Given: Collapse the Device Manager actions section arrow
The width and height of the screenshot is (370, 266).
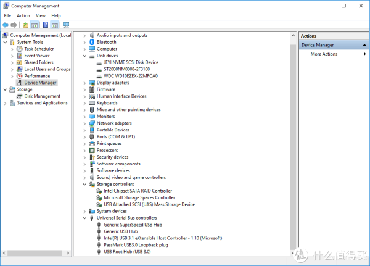Looking at the screenshot, I should [364, 45].
